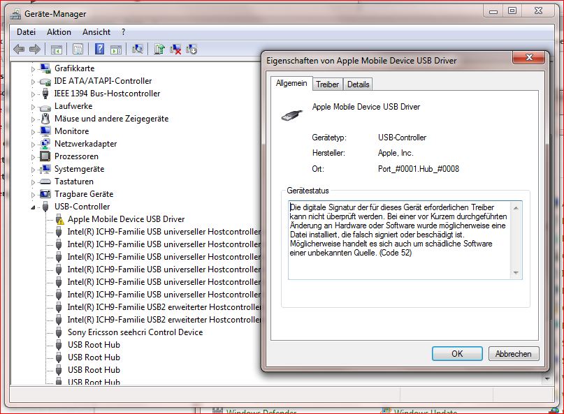Click the Grafikkarte category icon
Viewport: 564px width, 414px height.
tap(45, 68)
